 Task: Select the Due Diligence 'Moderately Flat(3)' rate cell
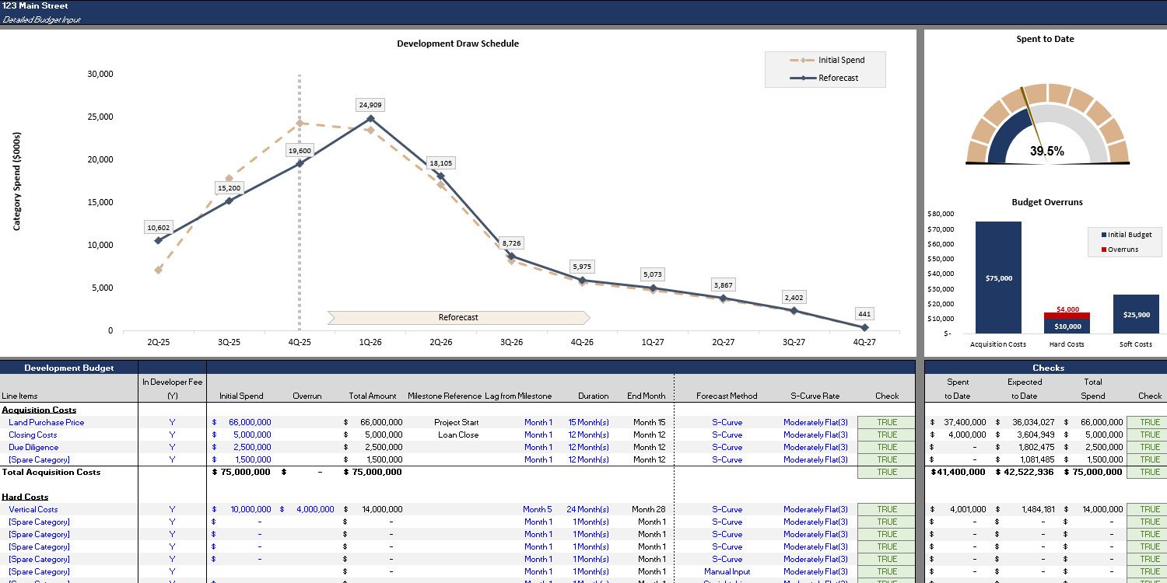815,447
